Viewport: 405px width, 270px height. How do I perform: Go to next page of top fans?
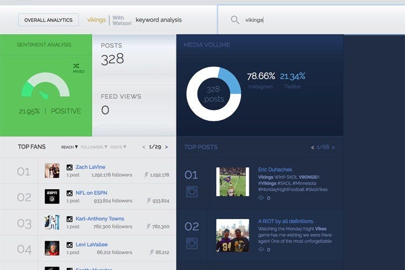tap(165, 147)
